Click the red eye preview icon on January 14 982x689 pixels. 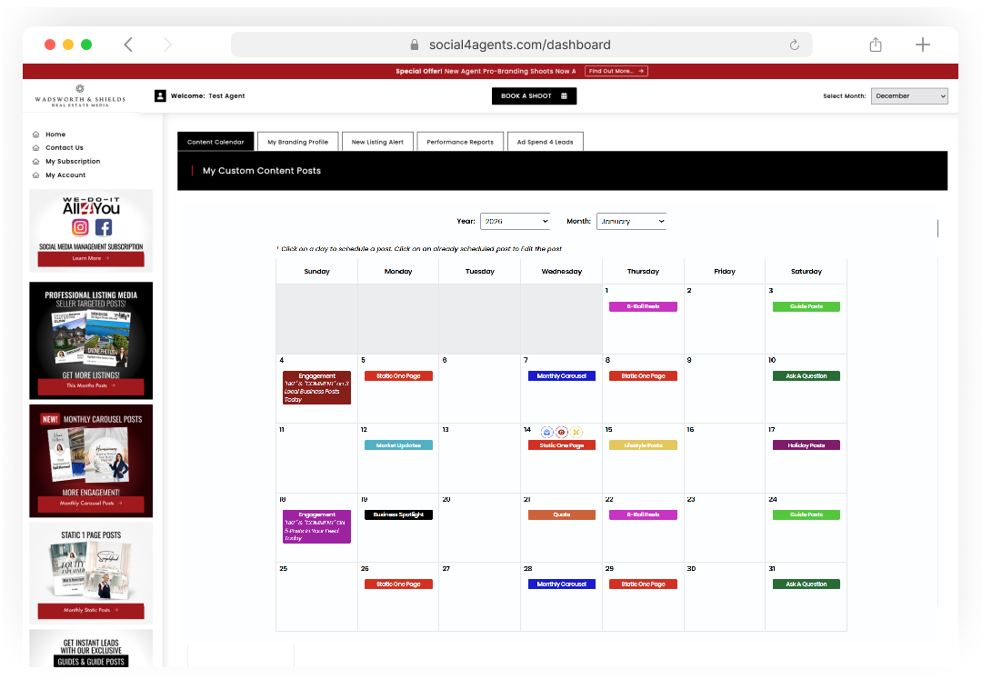(x=561, y=432)
